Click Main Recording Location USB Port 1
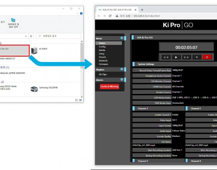 tap(177, 150)
